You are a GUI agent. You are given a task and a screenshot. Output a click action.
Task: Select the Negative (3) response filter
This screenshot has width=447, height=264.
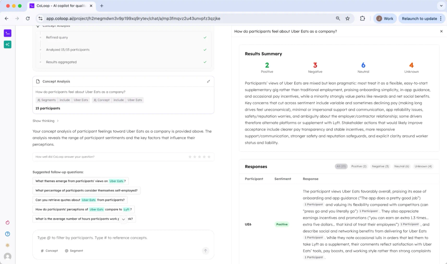pos(380,166)
